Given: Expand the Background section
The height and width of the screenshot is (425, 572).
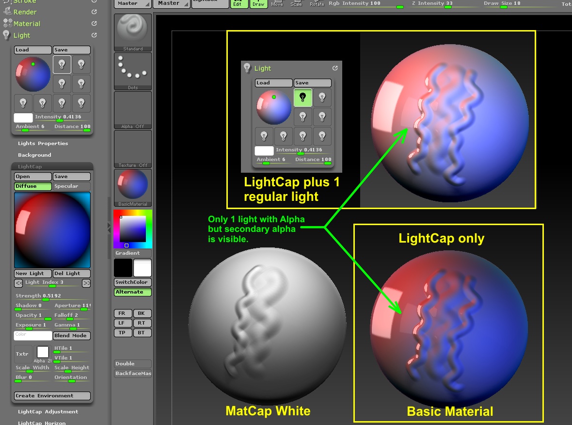Looking at the screenshot, I should pyautogui.click(x=34, y=155).
